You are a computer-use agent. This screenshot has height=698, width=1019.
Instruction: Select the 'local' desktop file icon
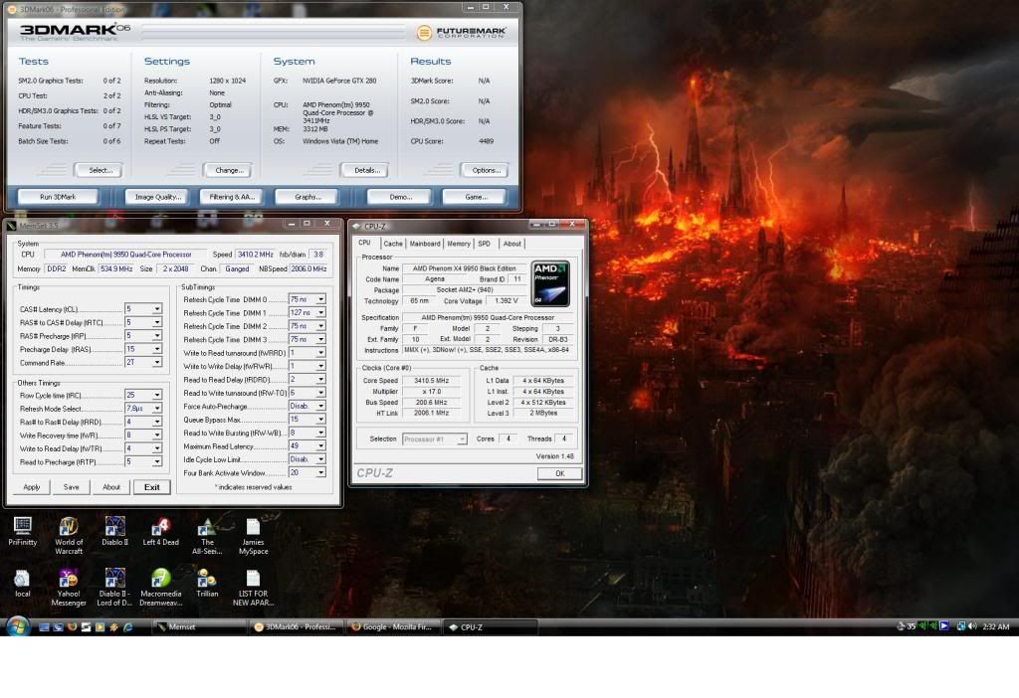pyautogui.click(x=22, y=583)
